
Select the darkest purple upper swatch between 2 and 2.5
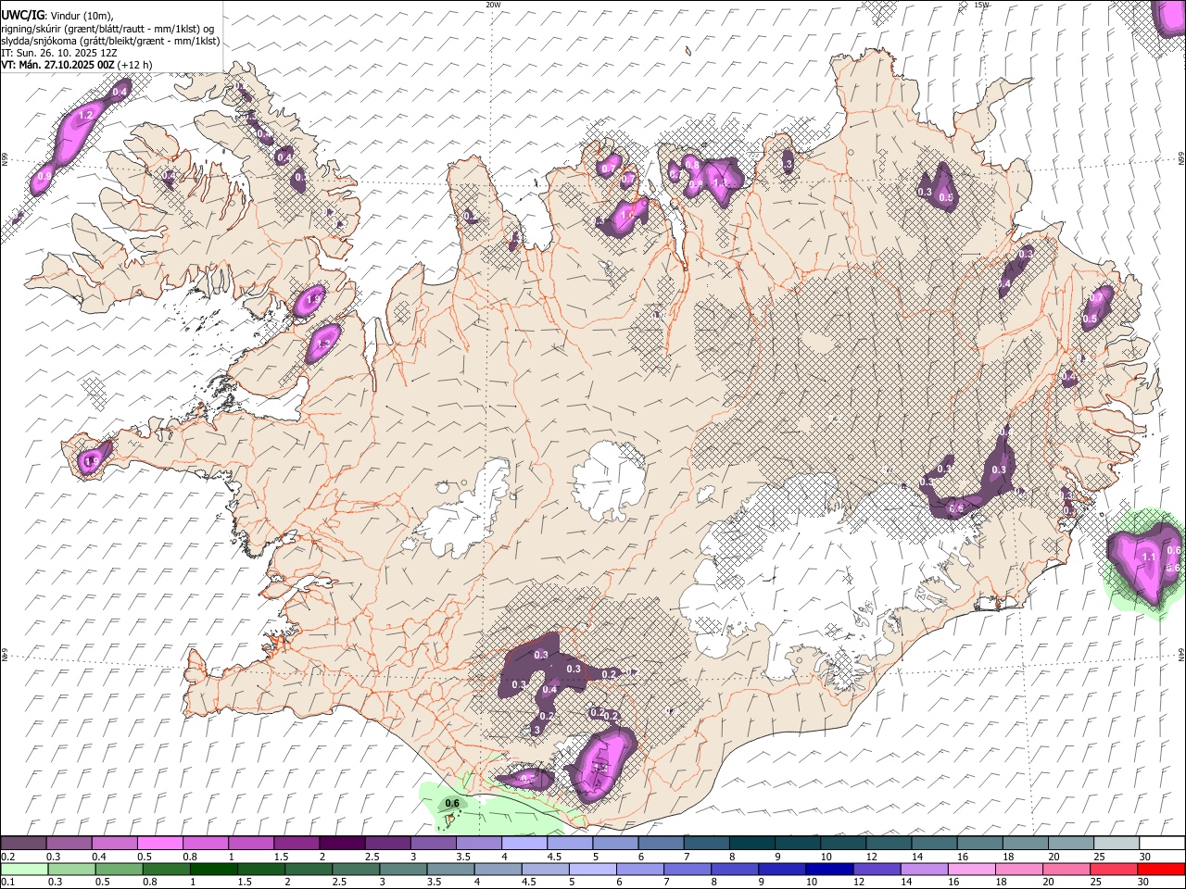[342, 844]
